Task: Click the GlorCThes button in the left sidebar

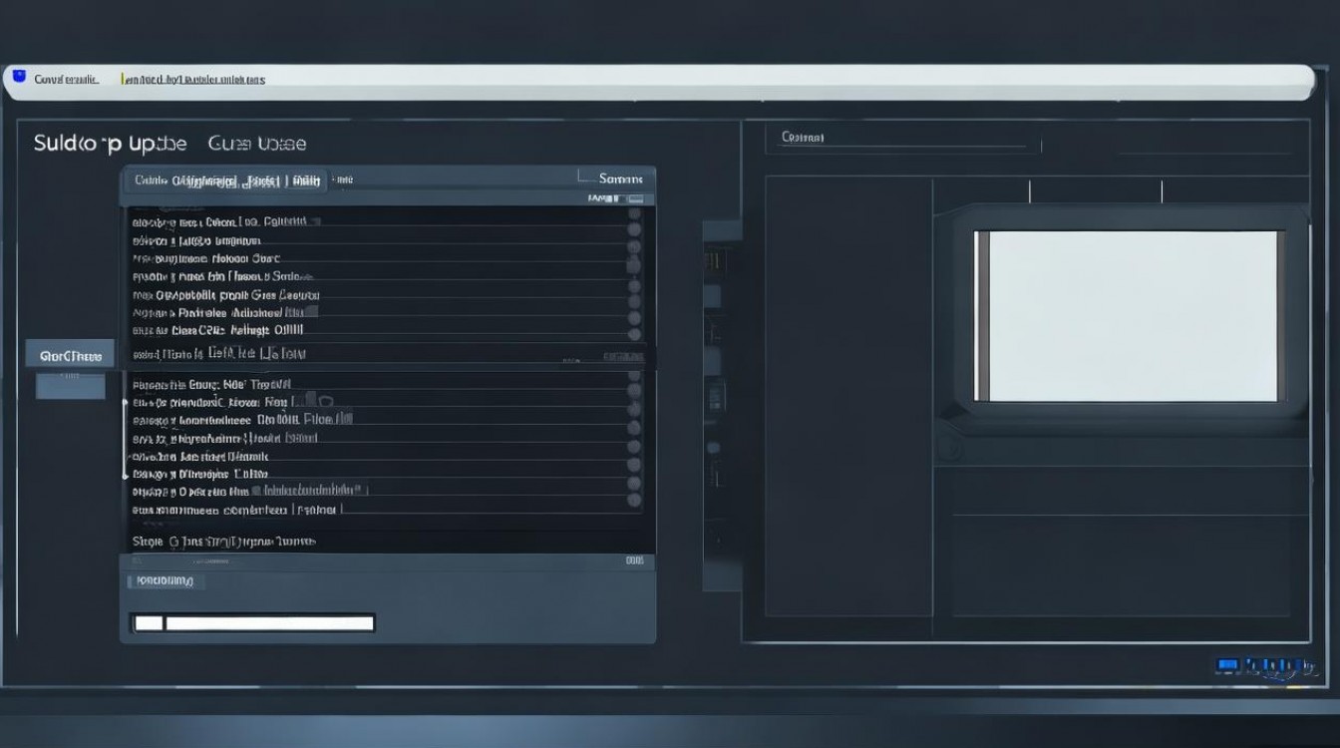Action: coord(69,354)
